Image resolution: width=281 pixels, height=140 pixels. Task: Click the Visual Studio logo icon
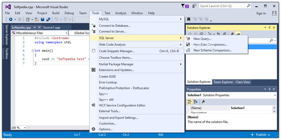click(x=8, y=7)
